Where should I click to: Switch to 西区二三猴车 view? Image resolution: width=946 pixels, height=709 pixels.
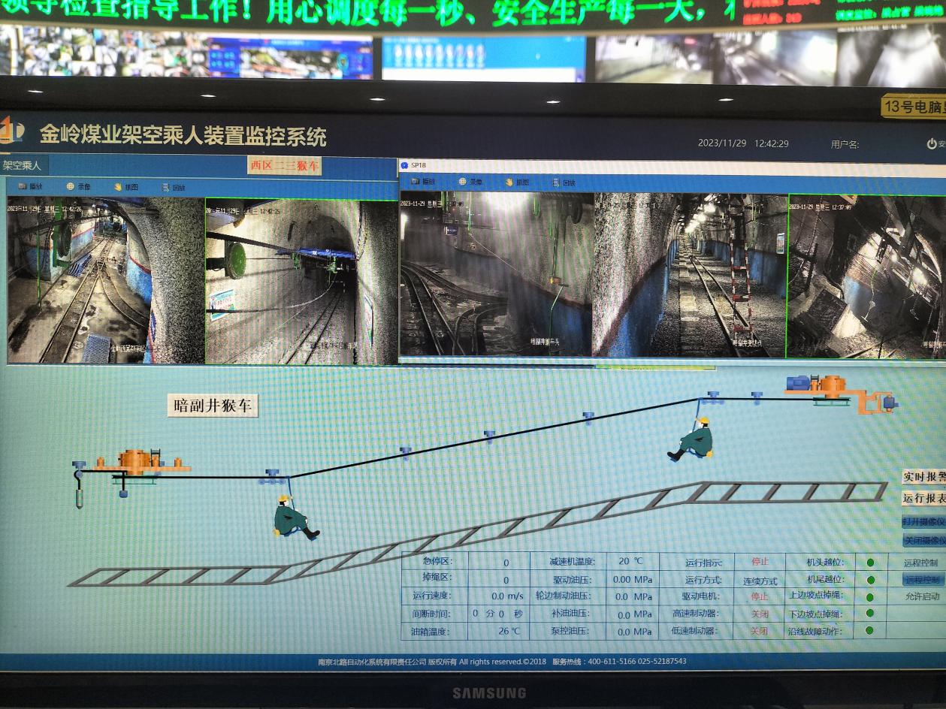284,165
